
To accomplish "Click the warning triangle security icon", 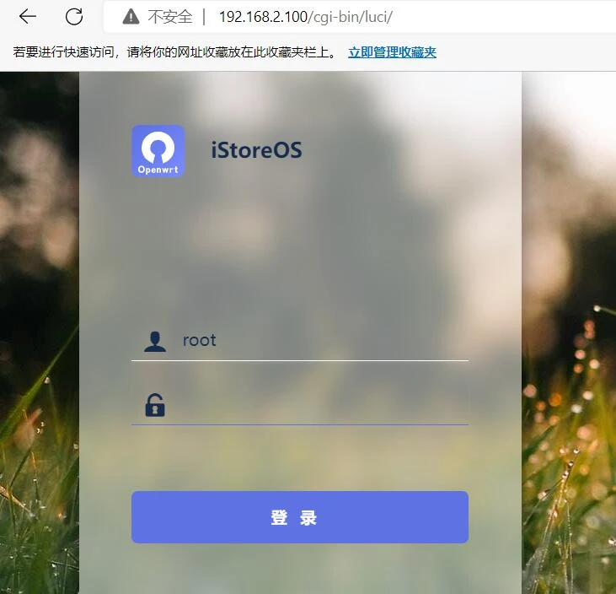I will tap(131, 17).
